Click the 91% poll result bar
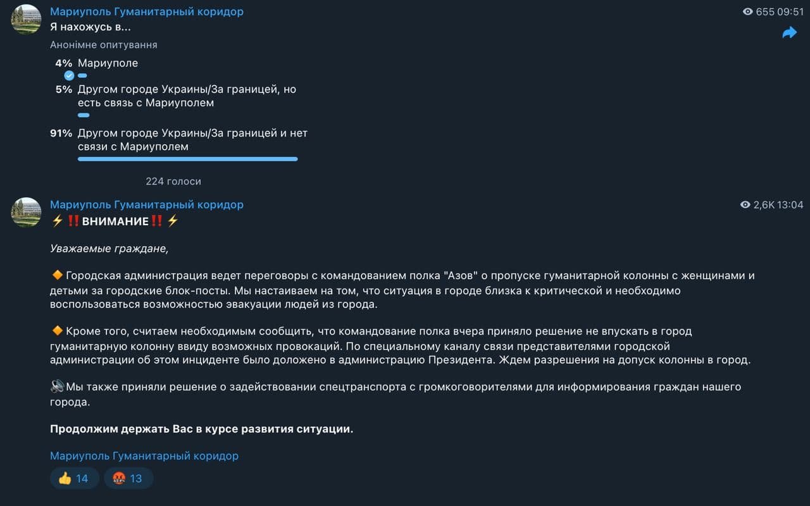Viewport: 810px width, 506px height. 187,159
